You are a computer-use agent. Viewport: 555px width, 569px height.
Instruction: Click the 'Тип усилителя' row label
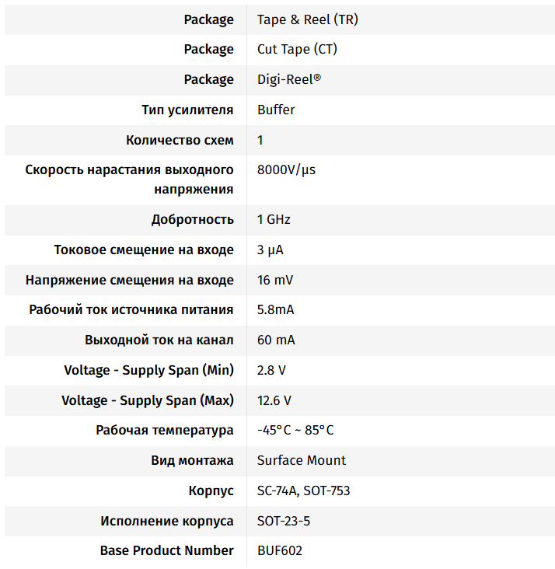187,110
